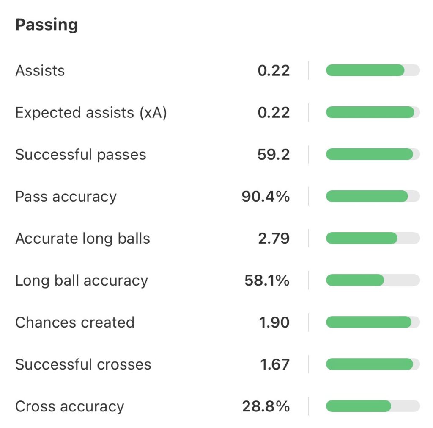Tap the Successful crosses label
Screen dimensions: 433x428
coord(83,364)
